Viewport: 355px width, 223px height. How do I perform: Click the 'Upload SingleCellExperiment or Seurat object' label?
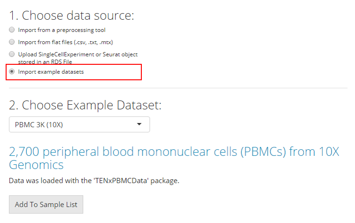point(77,54)
